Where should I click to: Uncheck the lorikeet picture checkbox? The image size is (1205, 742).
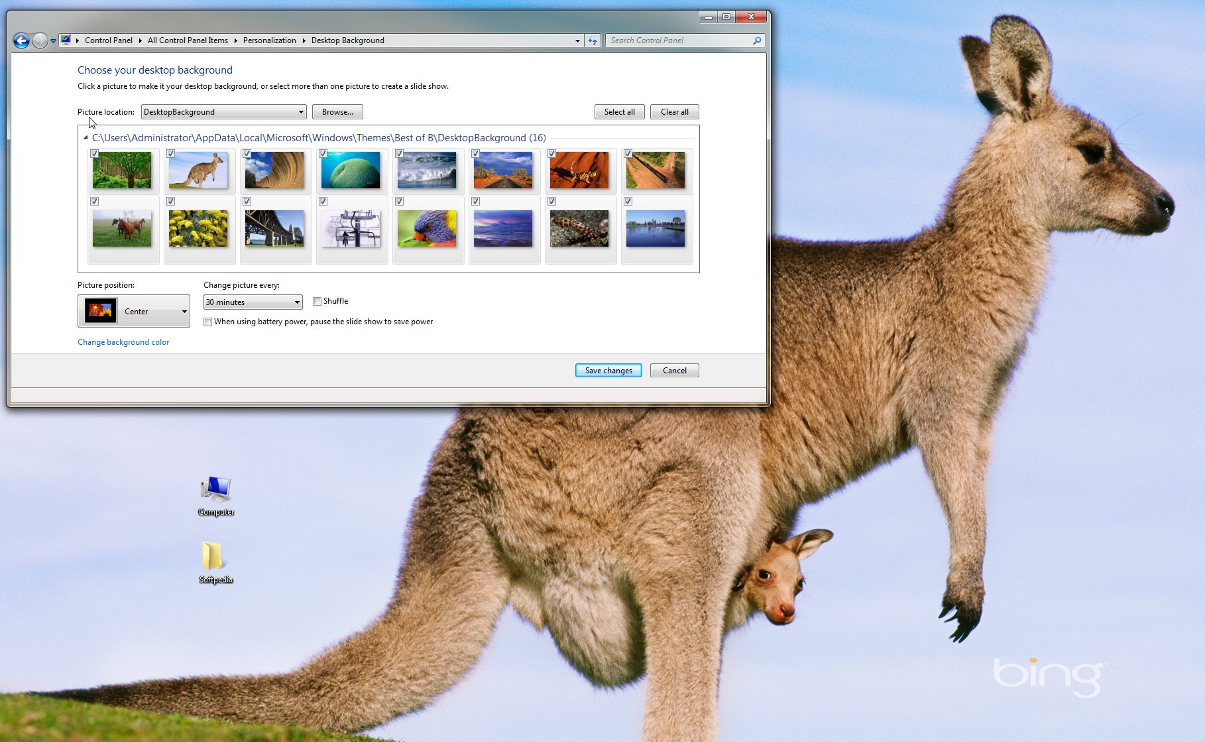pyautogui.click(x=400, y=202)
